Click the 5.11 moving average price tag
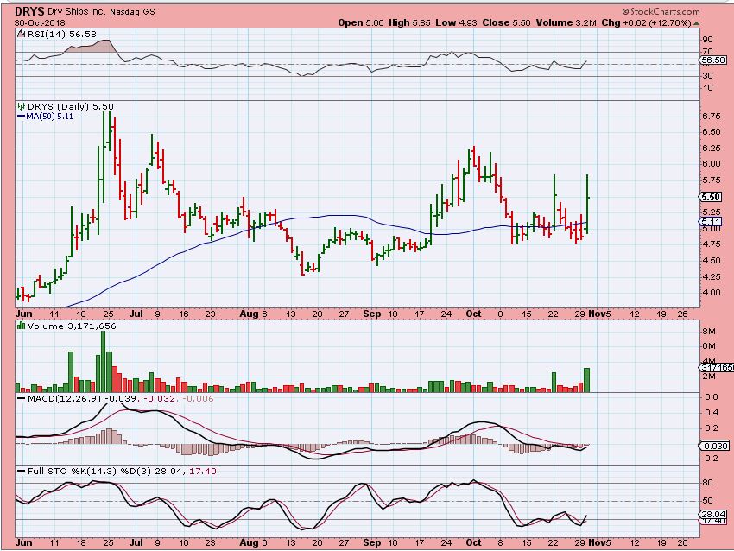The height and width of the screenshot is (551, 734). pyautogui.click(x=711, y=221)
